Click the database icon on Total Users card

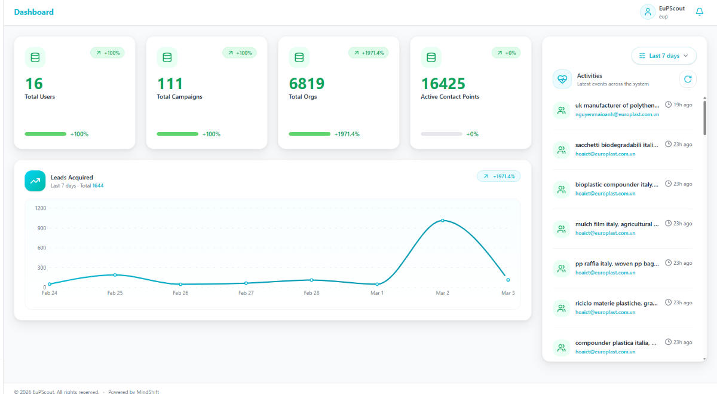pyautogui.click(x=35, y=57)
